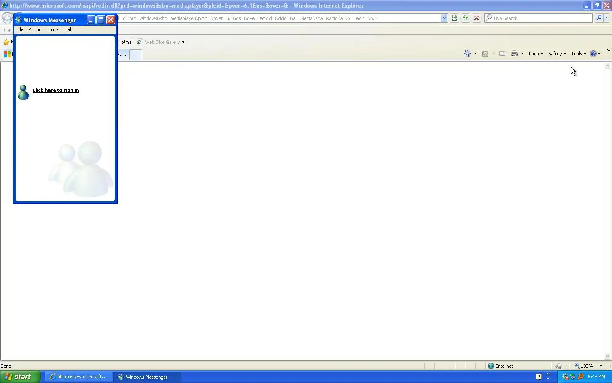Click Messenger tray icon with red X
This screenshot has width=612, height=383.
tap(565, 377)
